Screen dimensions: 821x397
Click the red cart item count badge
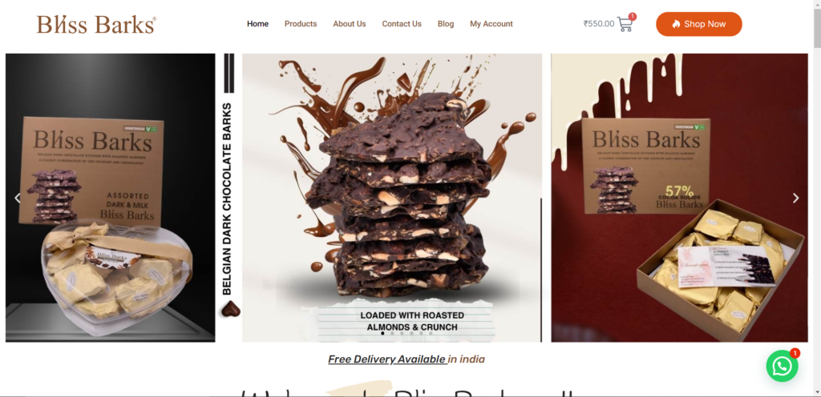click(x=633, y=17)
